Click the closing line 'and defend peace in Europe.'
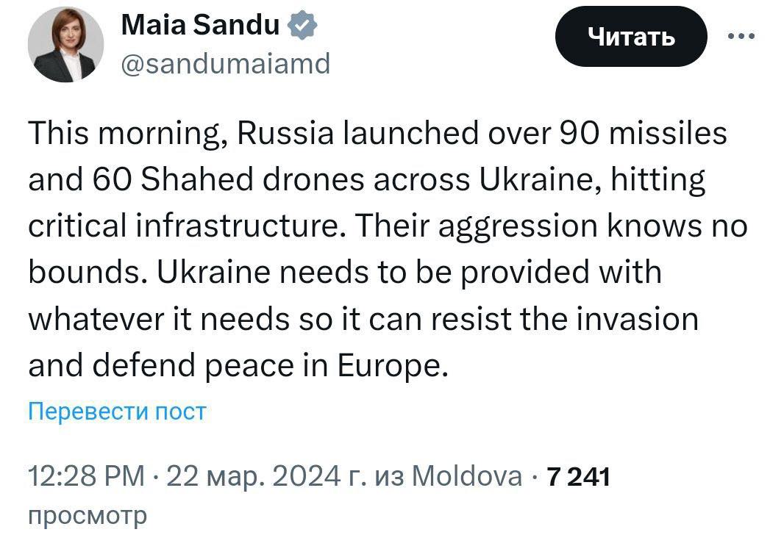 coord(236,367)
